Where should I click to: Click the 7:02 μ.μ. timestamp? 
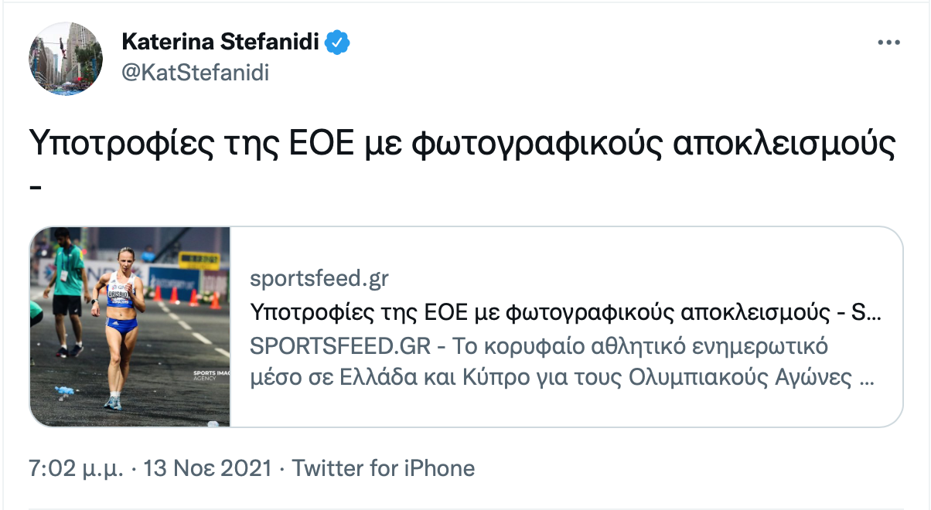tap(76, 468)
